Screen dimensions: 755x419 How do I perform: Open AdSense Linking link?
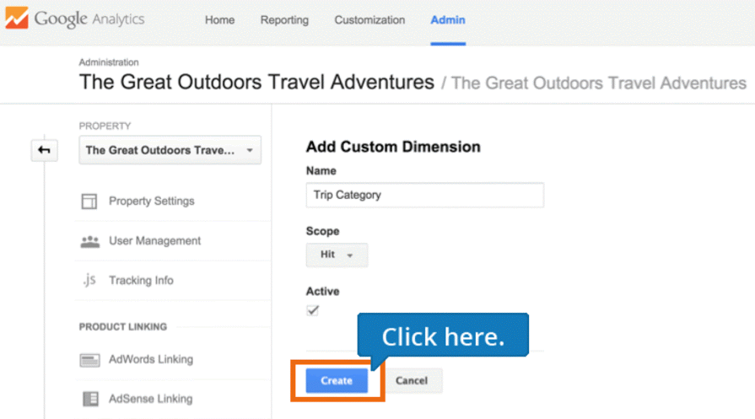click(151, 399)
